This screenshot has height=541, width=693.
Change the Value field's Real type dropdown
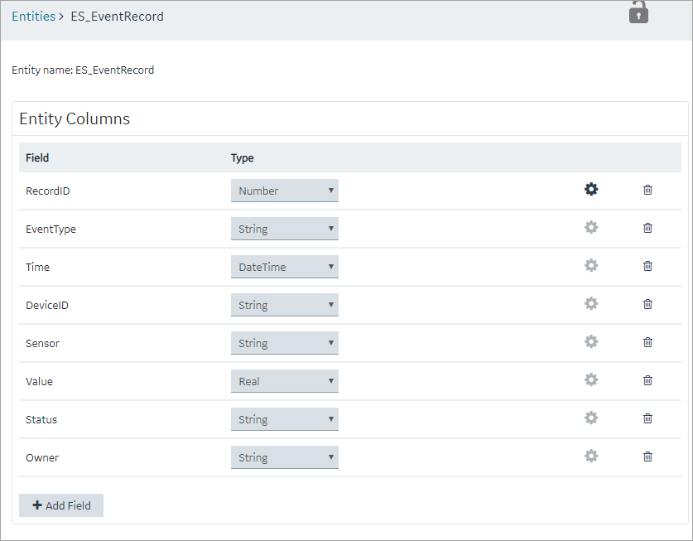pos(285,381)
